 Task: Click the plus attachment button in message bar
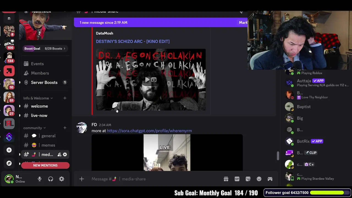coord(82,179)
